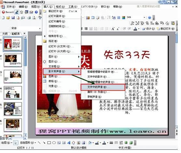Open the 自选图形 AutoShapes dropdown
This screenshot has width=181, height=153.
[x=28, y=143]
